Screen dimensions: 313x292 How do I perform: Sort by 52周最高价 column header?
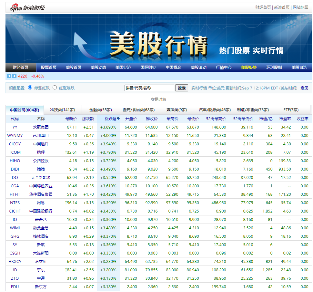[216, 119]
